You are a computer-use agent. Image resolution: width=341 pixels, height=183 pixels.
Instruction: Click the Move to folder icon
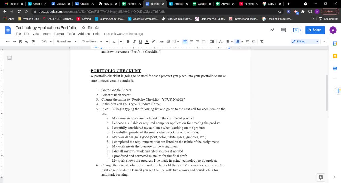90,28
